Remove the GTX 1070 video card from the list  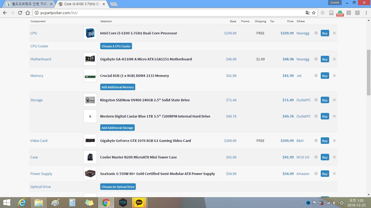(334, 141)
